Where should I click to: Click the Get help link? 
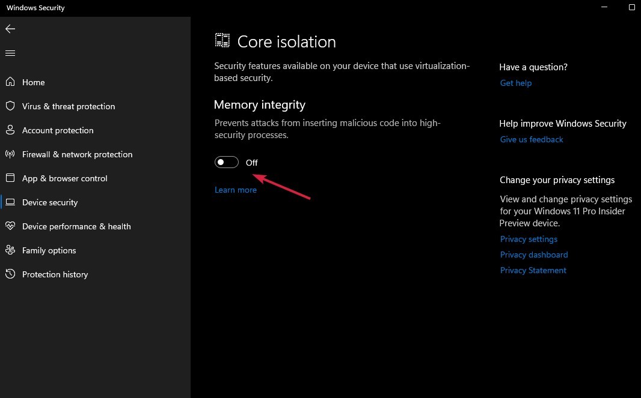(x=516, y=83)
